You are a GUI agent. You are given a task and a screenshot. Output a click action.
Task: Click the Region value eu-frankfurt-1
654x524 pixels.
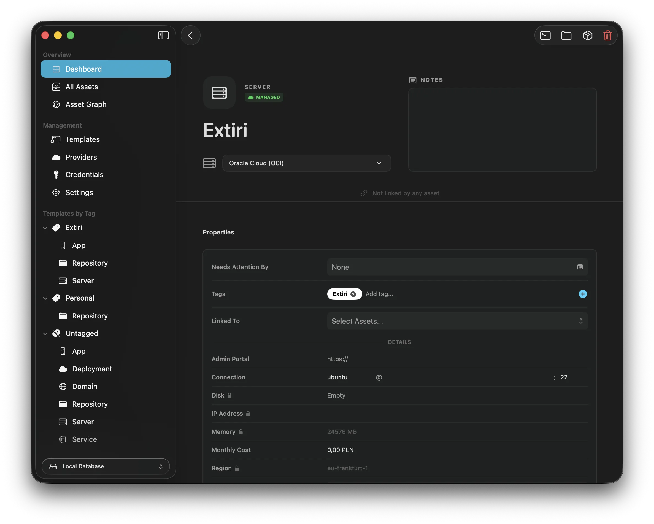pyautogui.click(x=347, y=468)
